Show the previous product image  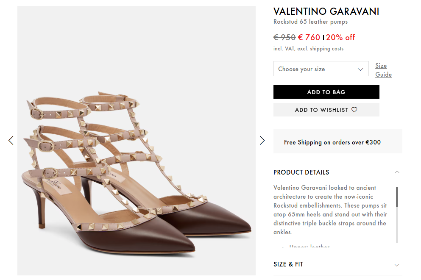(x=11, y=140)
